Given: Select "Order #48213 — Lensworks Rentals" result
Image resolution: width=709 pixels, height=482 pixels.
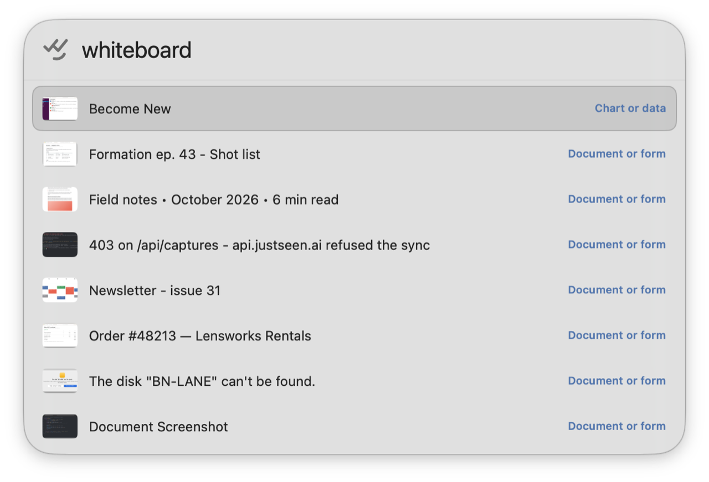Looking at the screenshot, I should (x=200, y=336).
